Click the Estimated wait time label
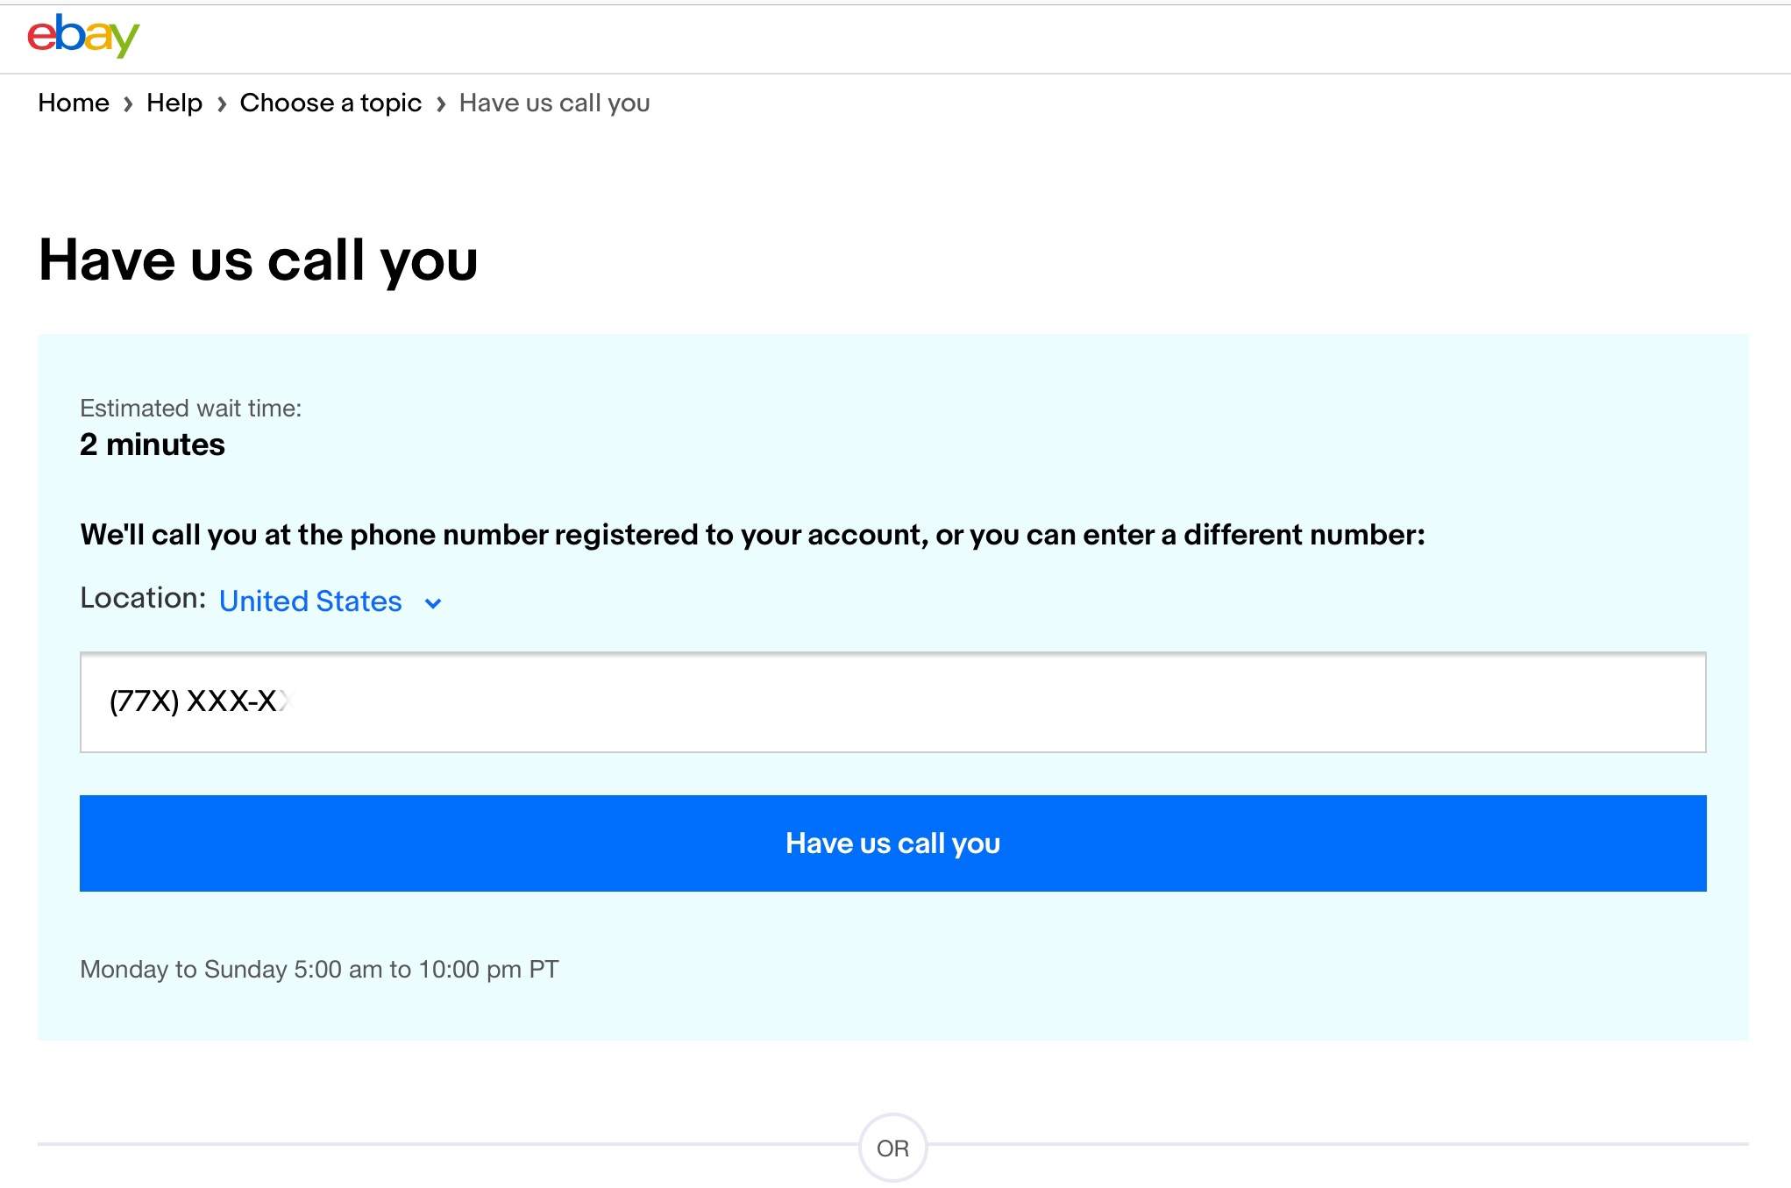Image resolution: width=1791 pixels, height=1188 pixels. (190, 409)
